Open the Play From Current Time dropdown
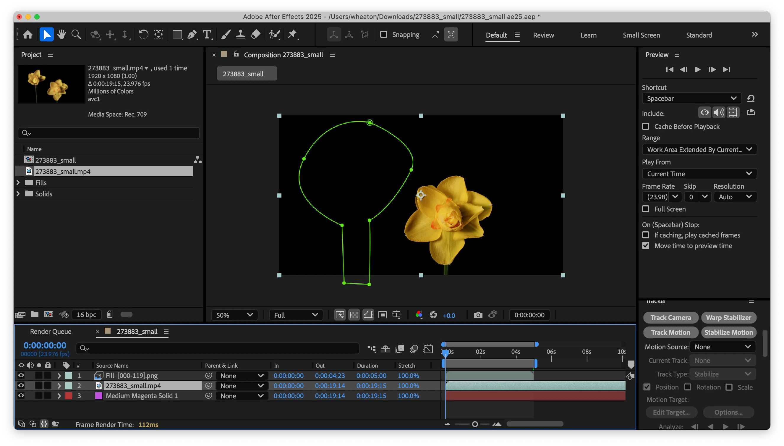 coord(699,174)
